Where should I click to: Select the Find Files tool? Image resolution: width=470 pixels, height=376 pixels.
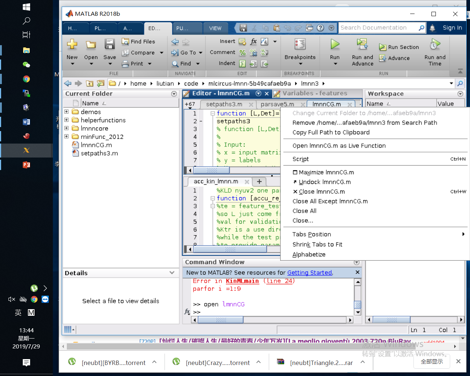coord(138,41)
